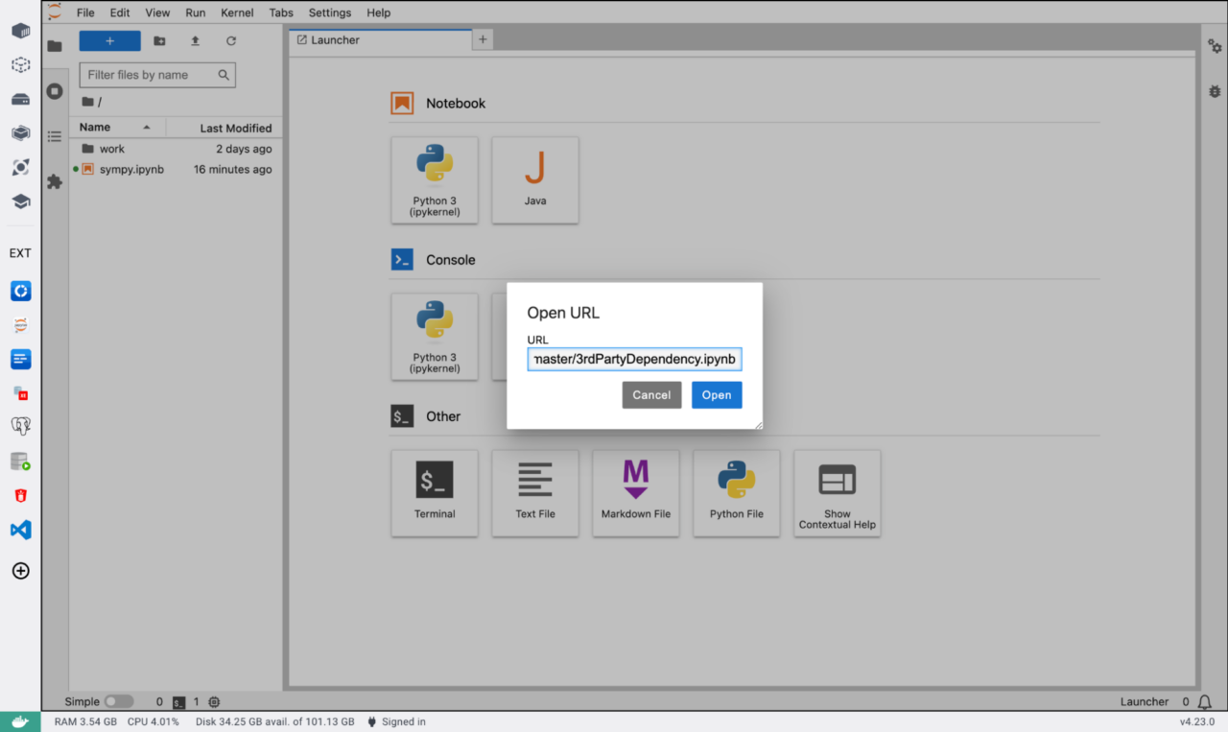Create a new folder in the file browser
1228x732 pixels.
click(159, 40)
